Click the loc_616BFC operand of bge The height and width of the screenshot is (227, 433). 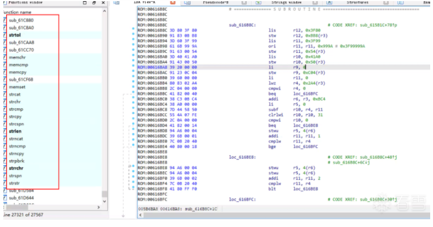[x=305, y=147]
